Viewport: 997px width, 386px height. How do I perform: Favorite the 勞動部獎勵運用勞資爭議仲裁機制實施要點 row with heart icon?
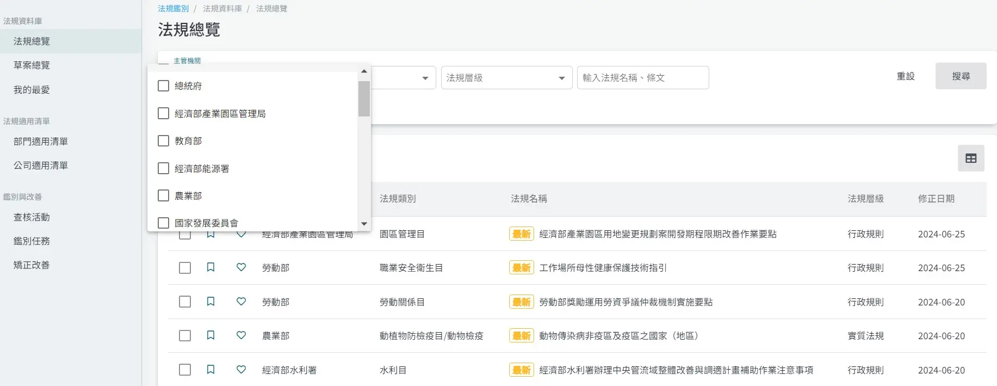click(241, 302)
